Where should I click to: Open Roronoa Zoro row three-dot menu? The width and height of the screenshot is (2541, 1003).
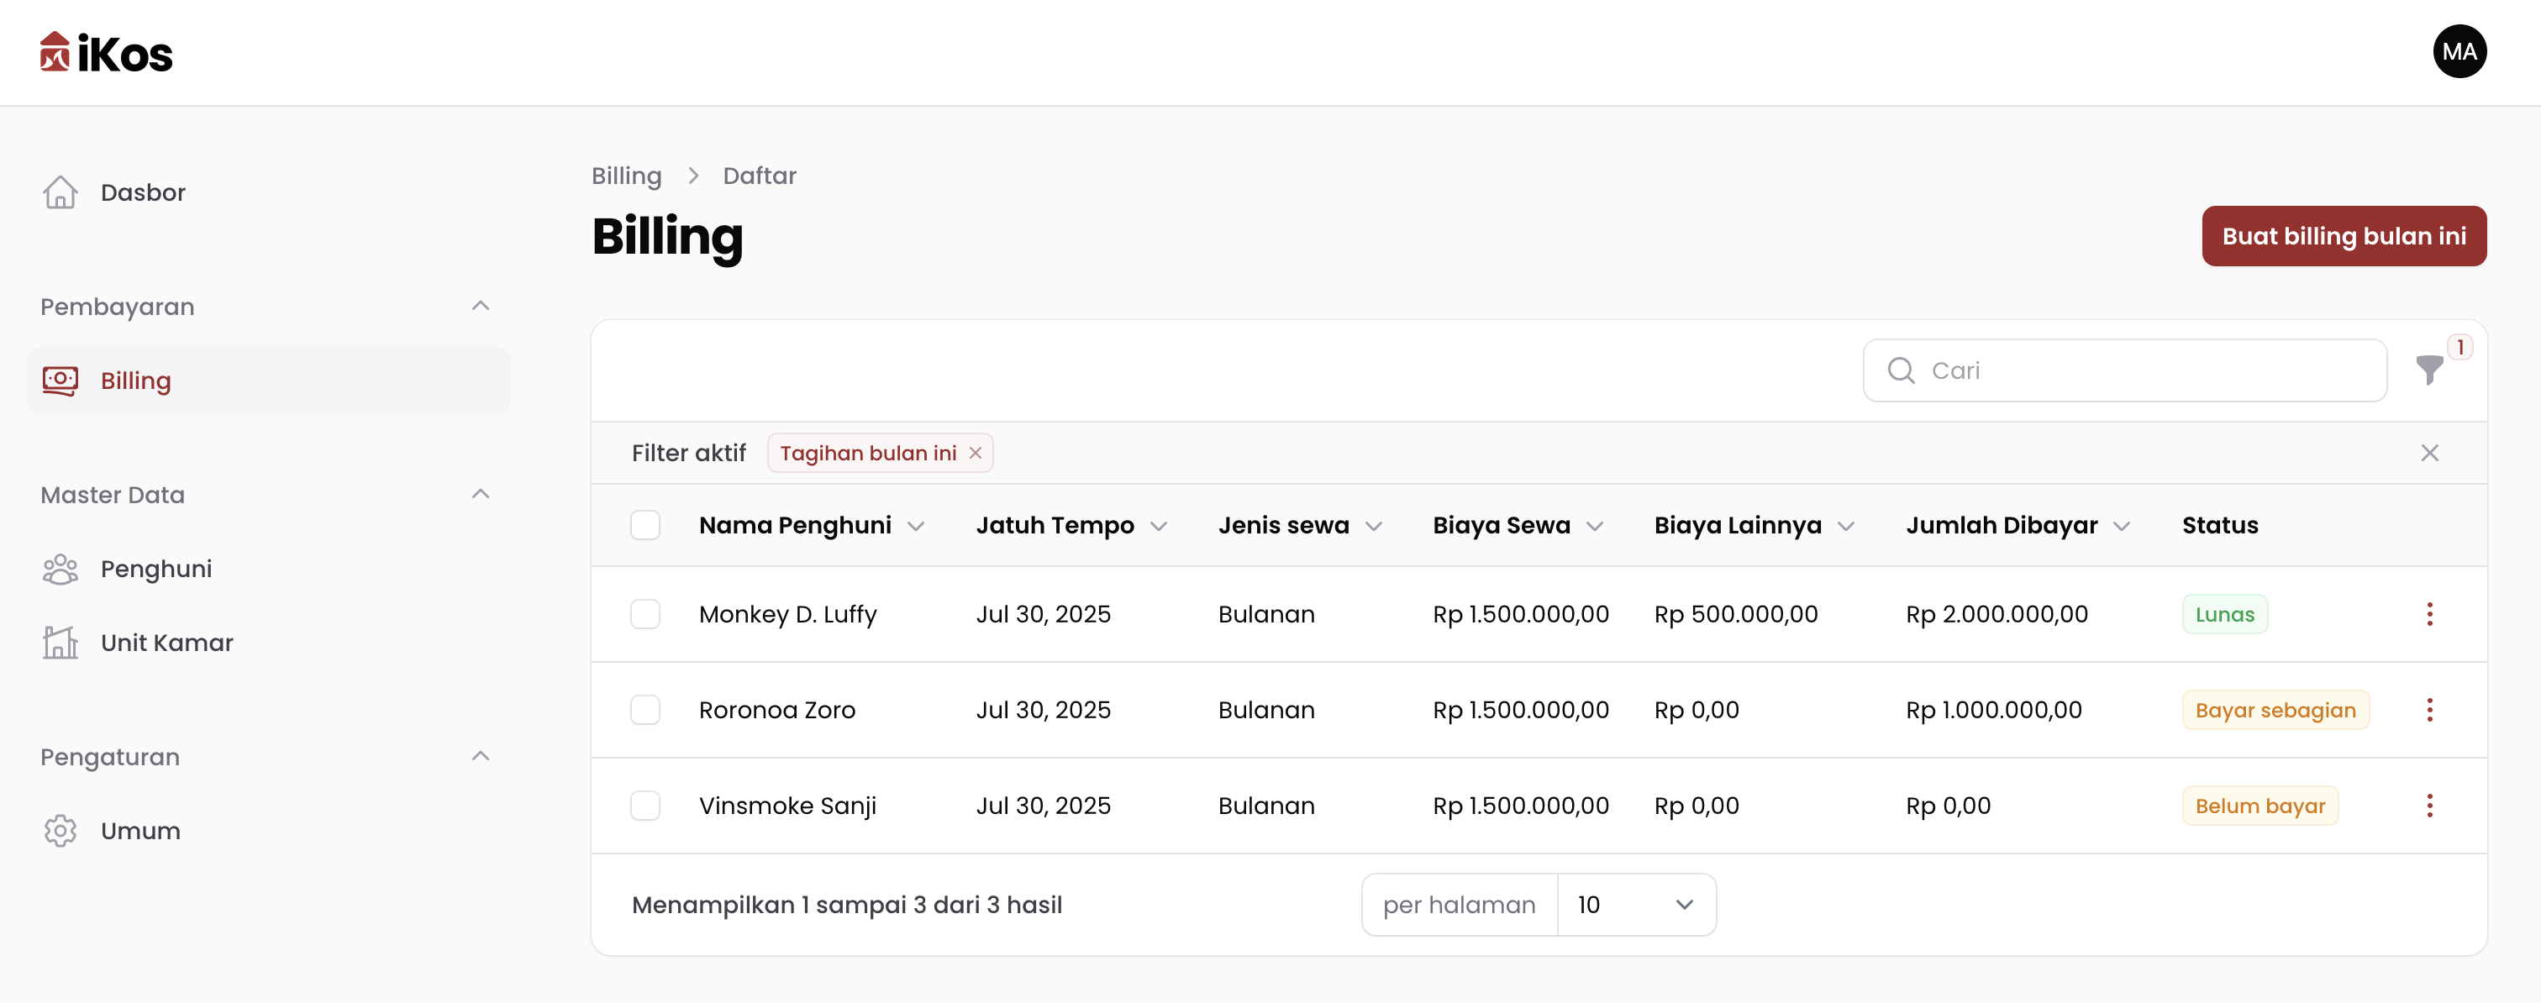point(2428,710)
